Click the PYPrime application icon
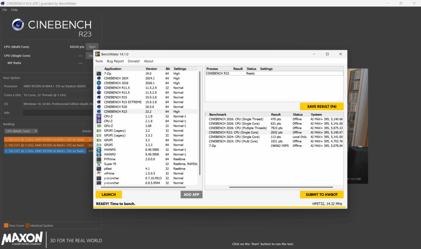Viewport: 421px width, 249px height. click(x=99, y=159)
